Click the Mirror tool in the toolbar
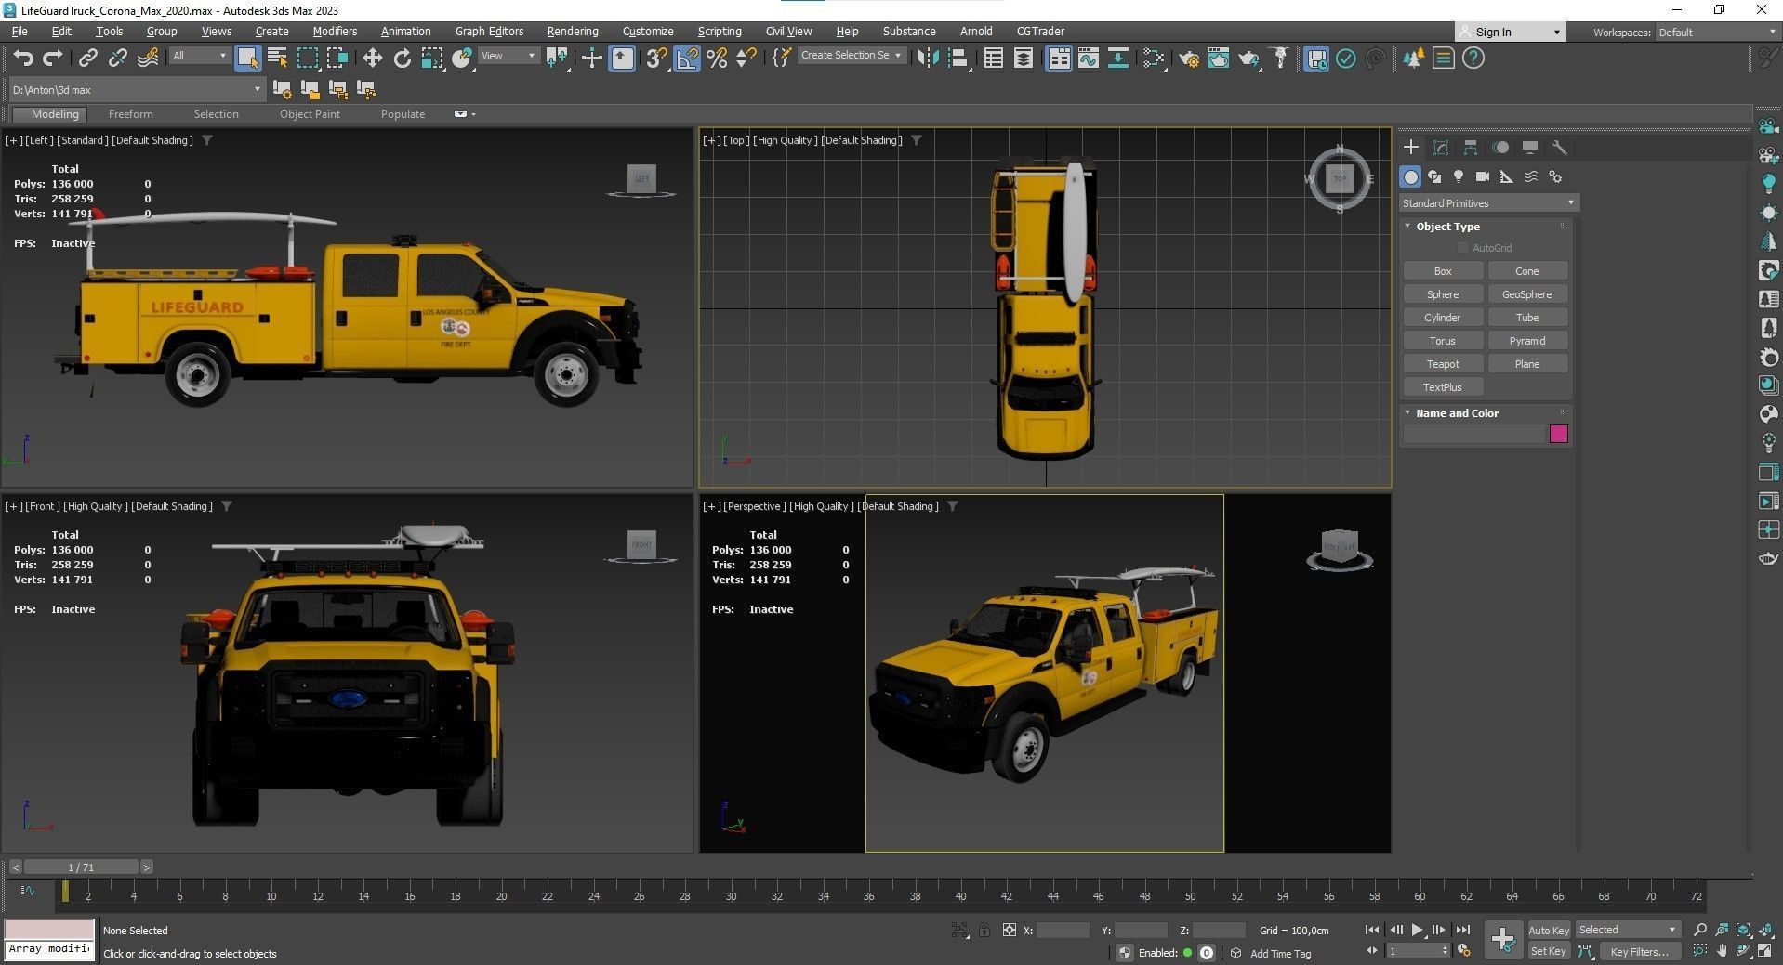The width and height of the screenshot is (1783, 965). point(928,59)
